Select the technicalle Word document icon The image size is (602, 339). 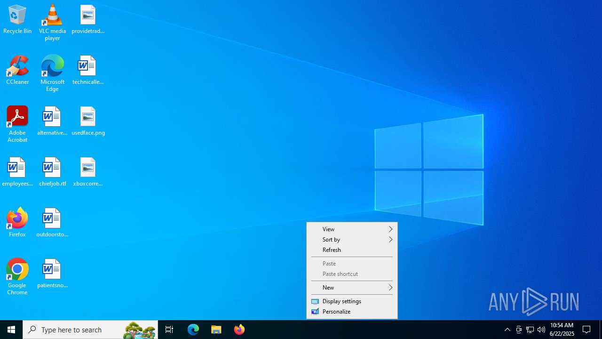coord(88,71)
